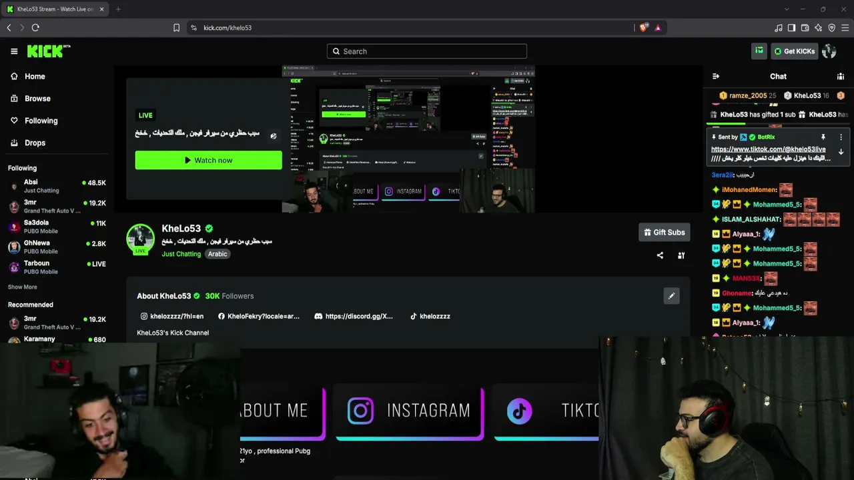Open the browser music note playlist icon
The image size is (854, 480).
click(x=778, y=28)
